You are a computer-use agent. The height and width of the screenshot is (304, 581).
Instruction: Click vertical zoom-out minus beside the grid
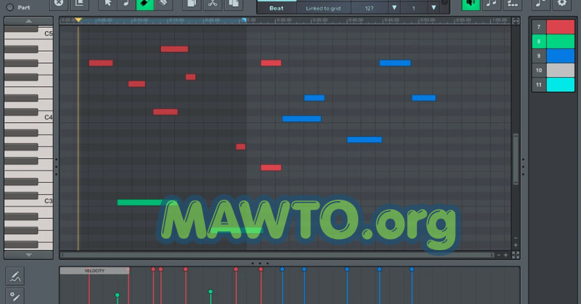(515, 238)
